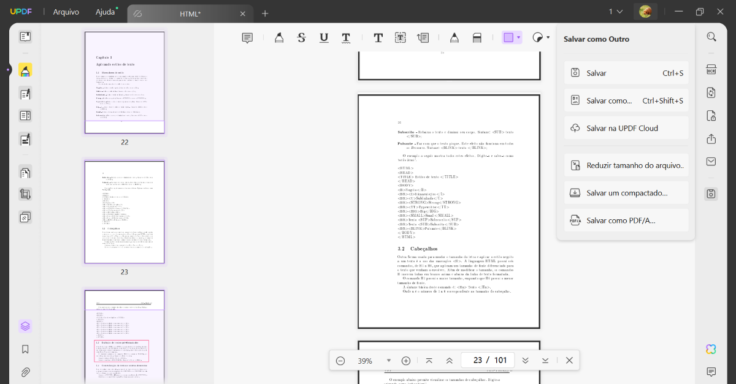736x384 pixels.
Task: Select the pencil drawing tool
Action: point(454,37)
